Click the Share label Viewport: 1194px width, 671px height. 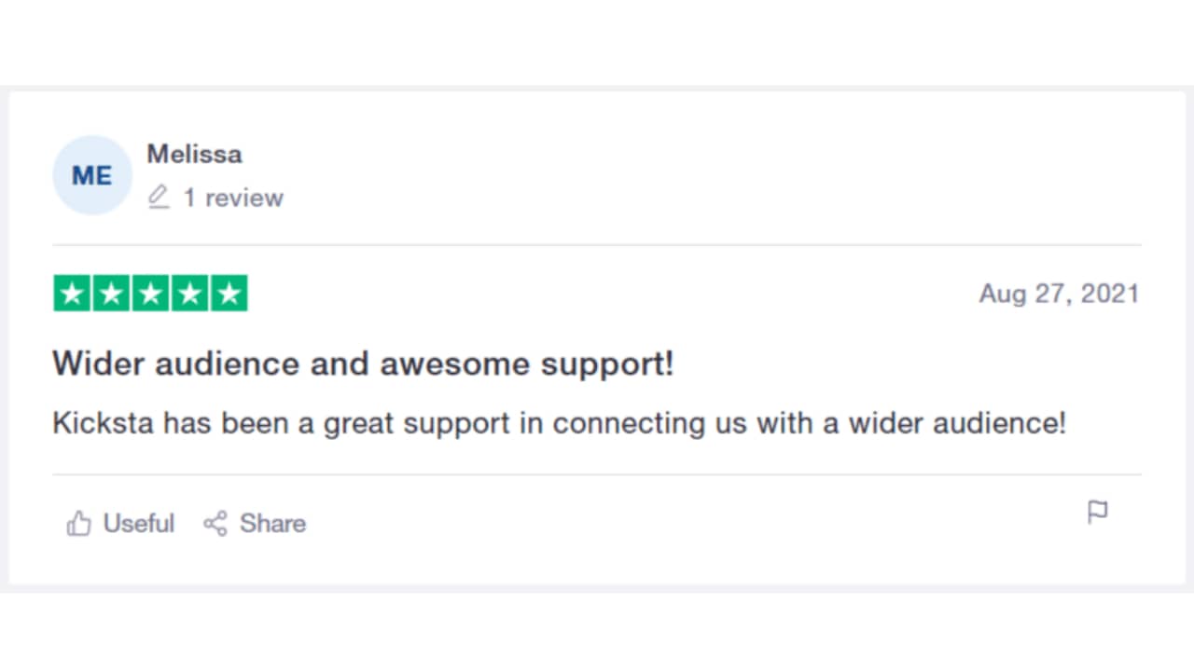tap(272, 524)
